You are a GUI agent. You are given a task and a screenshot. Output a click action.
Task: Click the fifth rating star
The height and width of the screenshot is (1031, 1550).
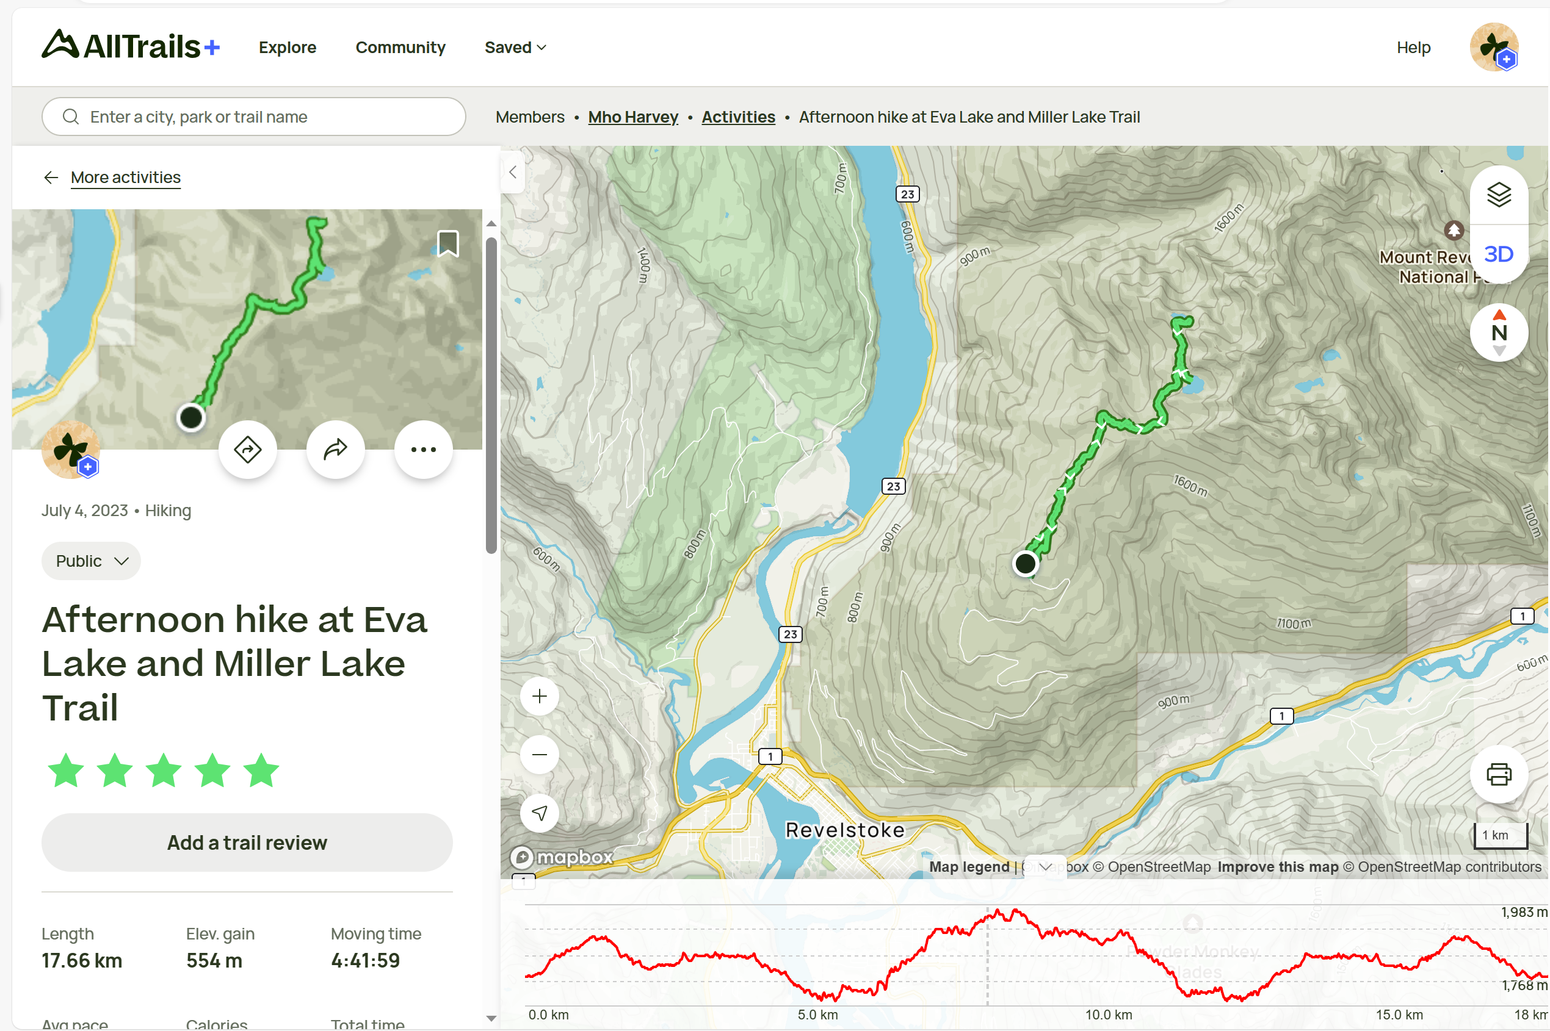[x=262, y=771]
